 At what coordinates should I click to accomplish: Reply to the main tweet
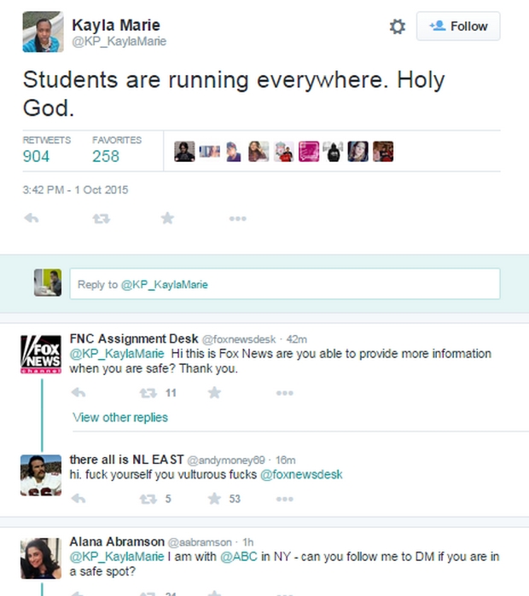(x=32, y=218)
